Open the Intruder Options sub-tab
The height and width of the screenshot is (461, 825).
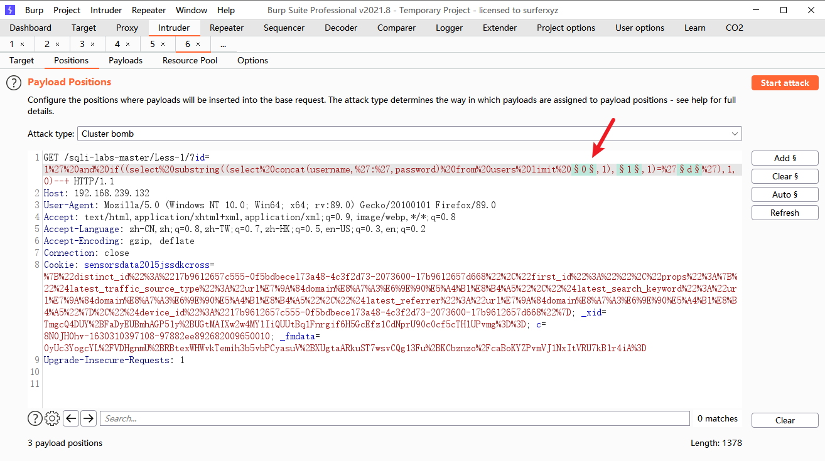tap(252, 60)
